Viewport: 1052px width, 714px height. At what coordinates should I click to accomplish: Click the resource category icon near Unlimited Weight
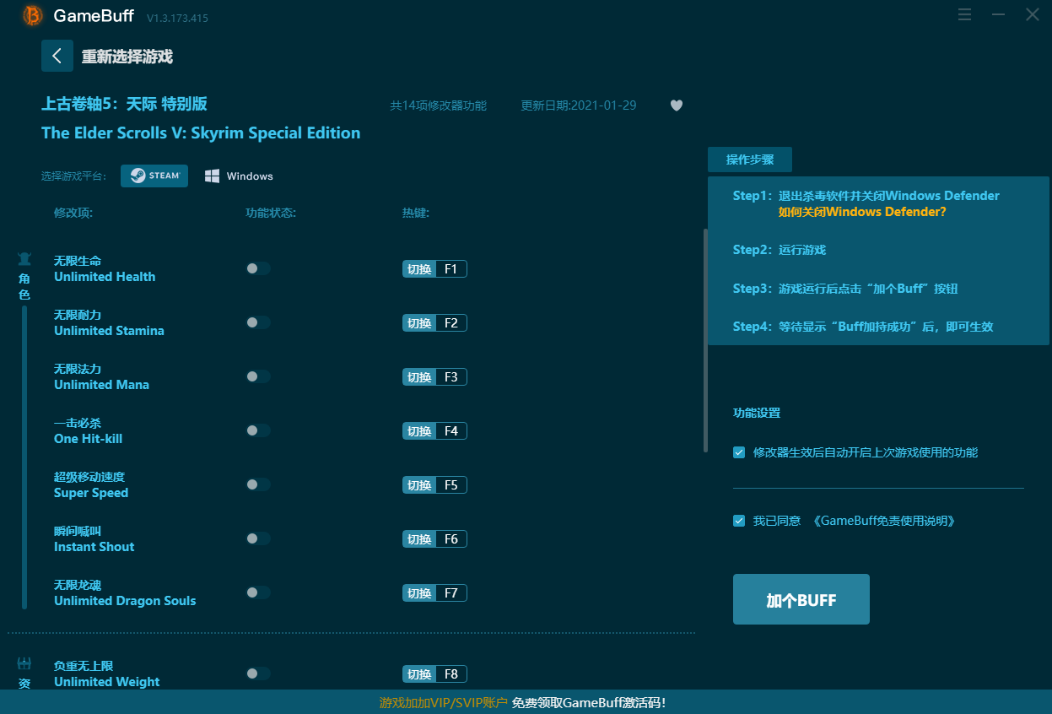tap(24, 663)
